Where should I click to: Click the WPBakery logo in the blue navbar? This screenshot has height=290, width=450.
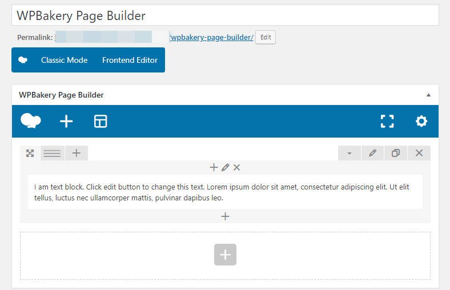point(31,121)
